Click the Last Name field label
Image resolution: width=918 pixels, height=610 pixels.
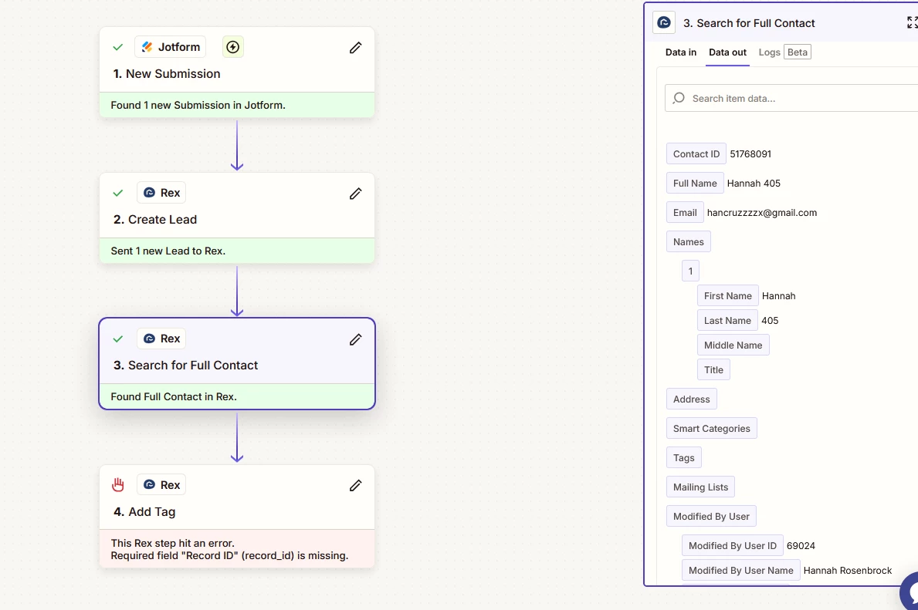click(x=727, y=320)
